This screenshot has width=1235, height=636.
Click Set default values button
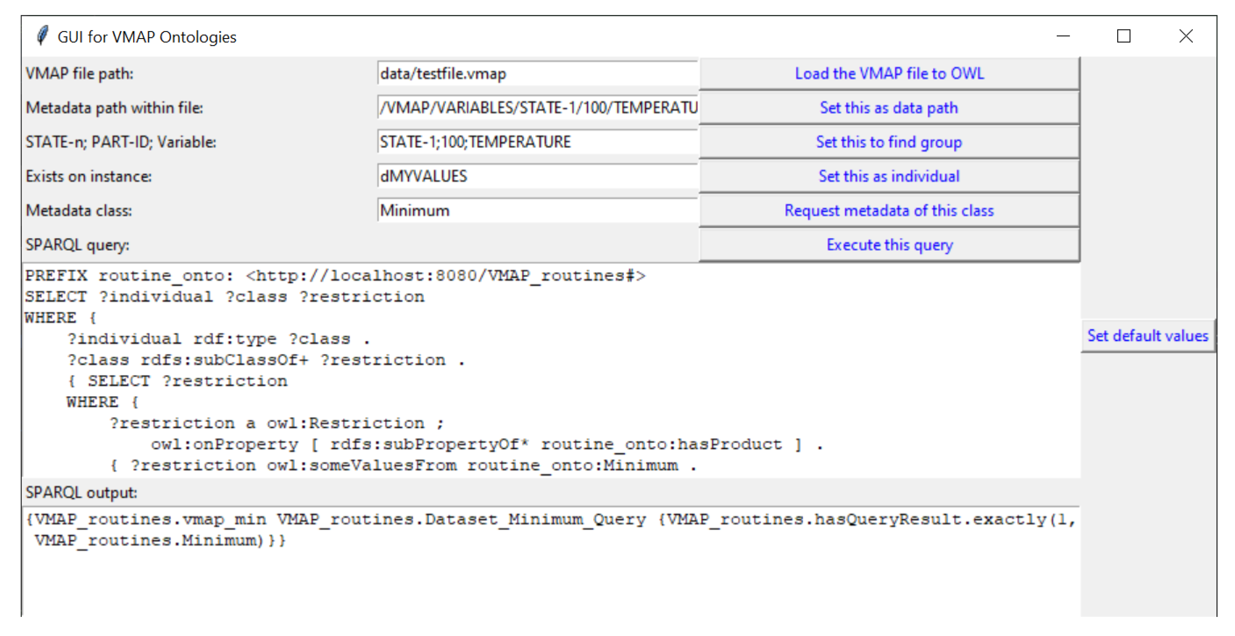[x=1147, y=336]
